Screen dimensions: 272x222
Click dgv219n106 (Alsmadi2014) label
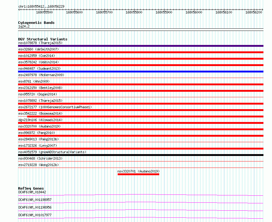pos(40,120)
